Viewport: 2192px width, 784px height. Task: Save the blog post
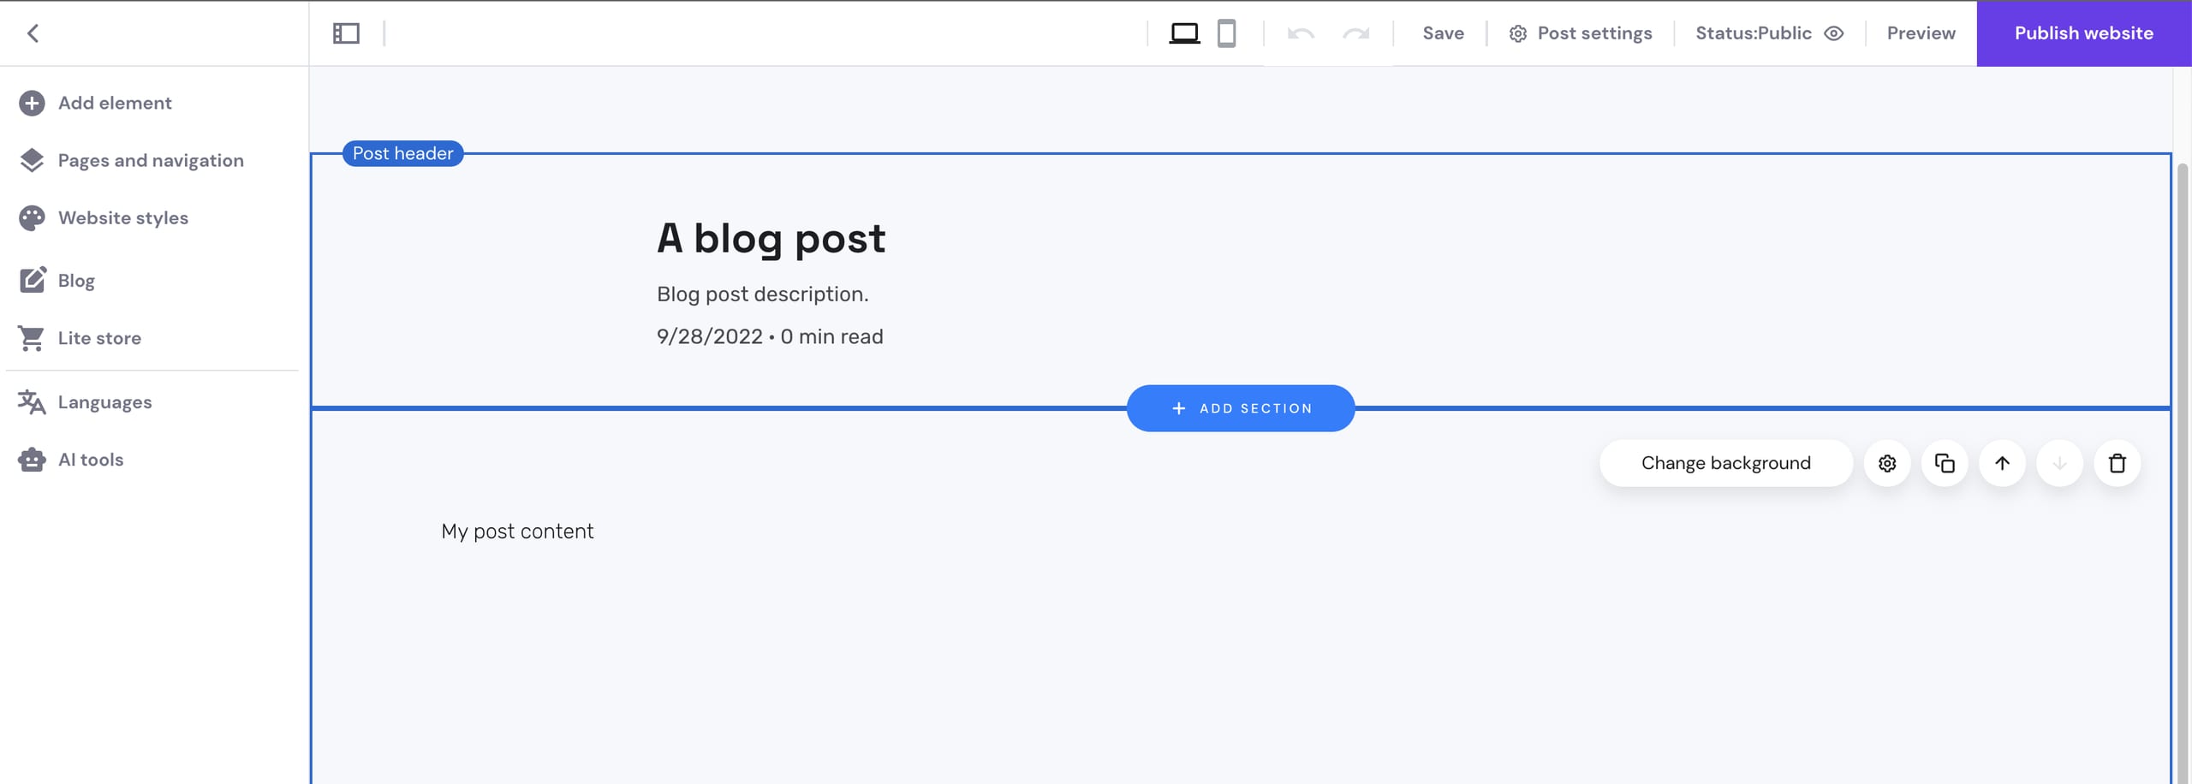1442,33
